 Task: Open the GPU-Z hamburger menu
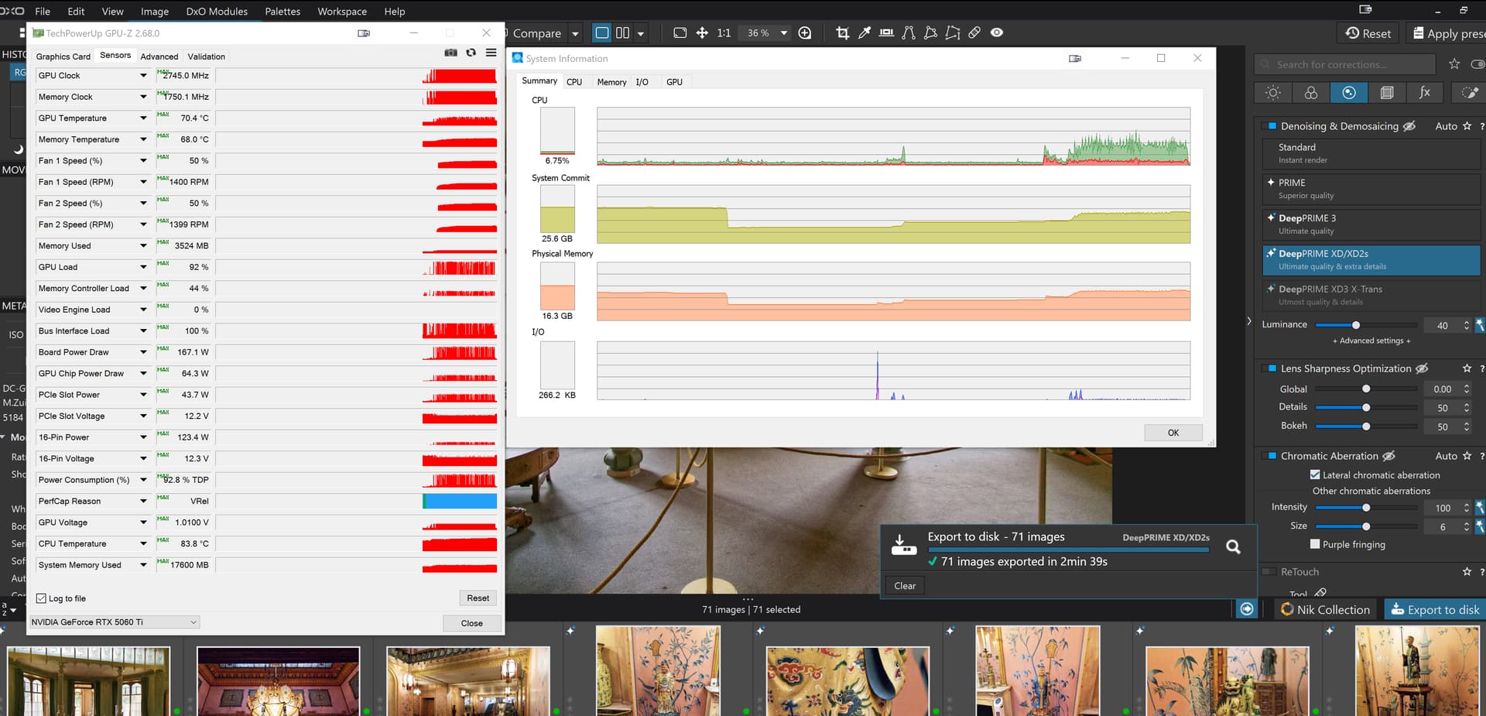point(491,53)
